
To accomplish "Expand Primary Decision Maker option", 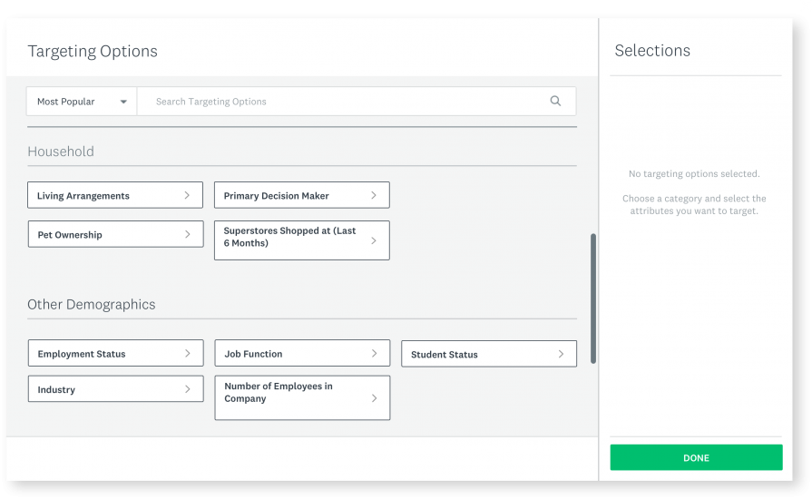I will pos(302,195).
